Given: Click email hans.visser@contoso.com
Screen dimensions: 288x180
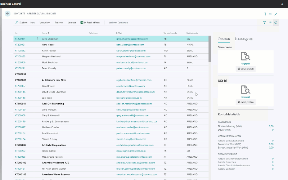Looking at the screenshot, I should [x=130, y=45].
